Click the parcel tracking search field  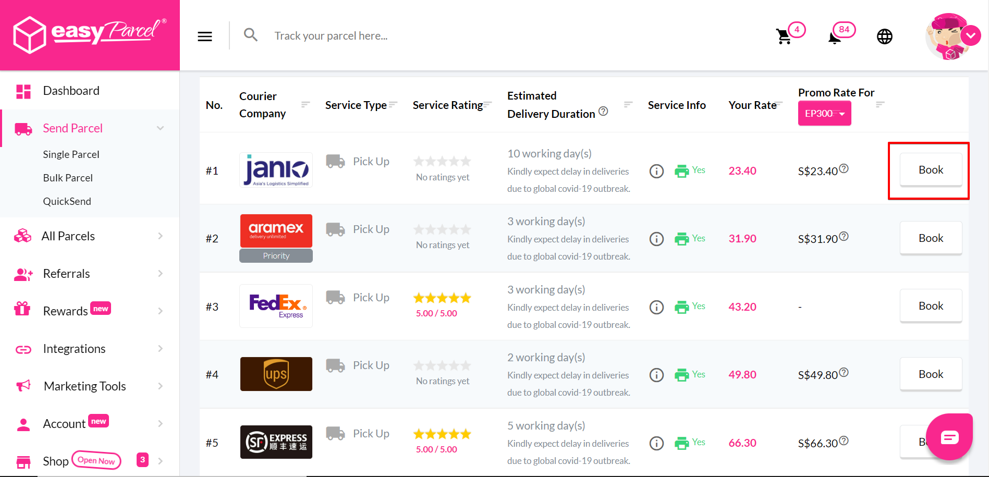[365, 35]
